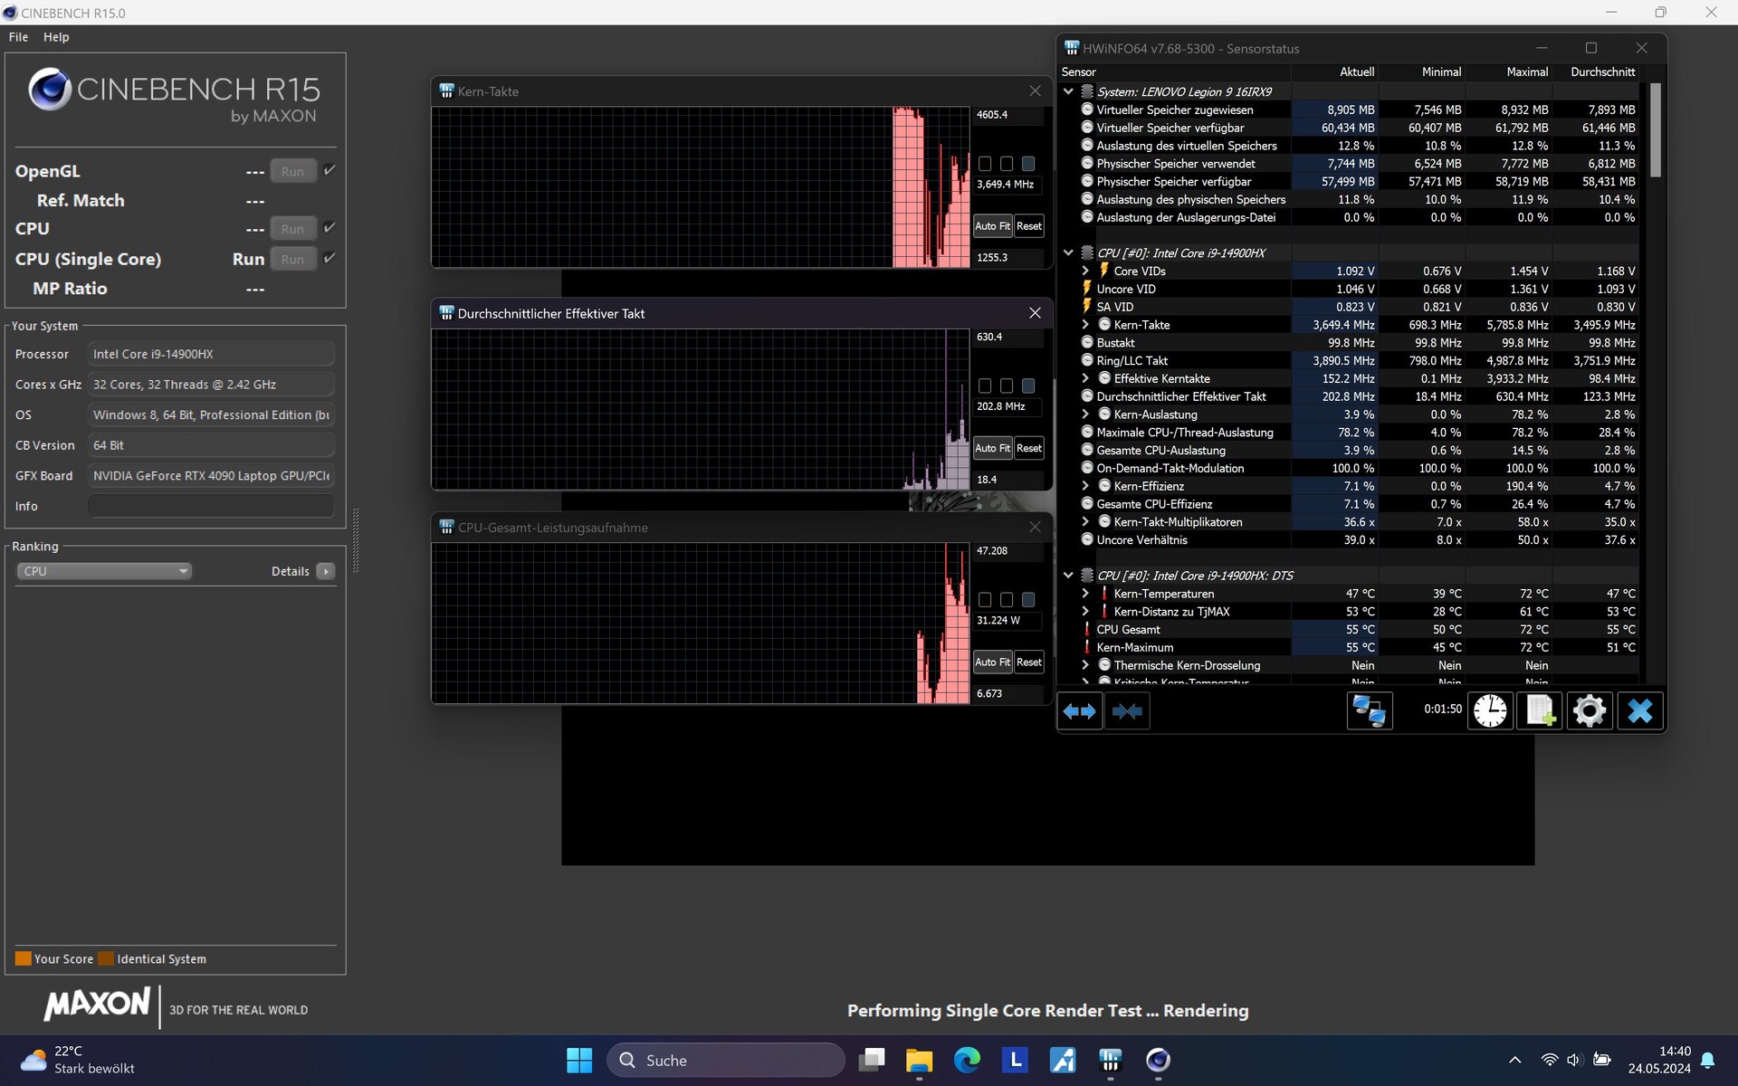The image size is (1738, 1086).
Task: Toggle the CPU (Single Core) checkbox
Action: click(x=329, y=258)
